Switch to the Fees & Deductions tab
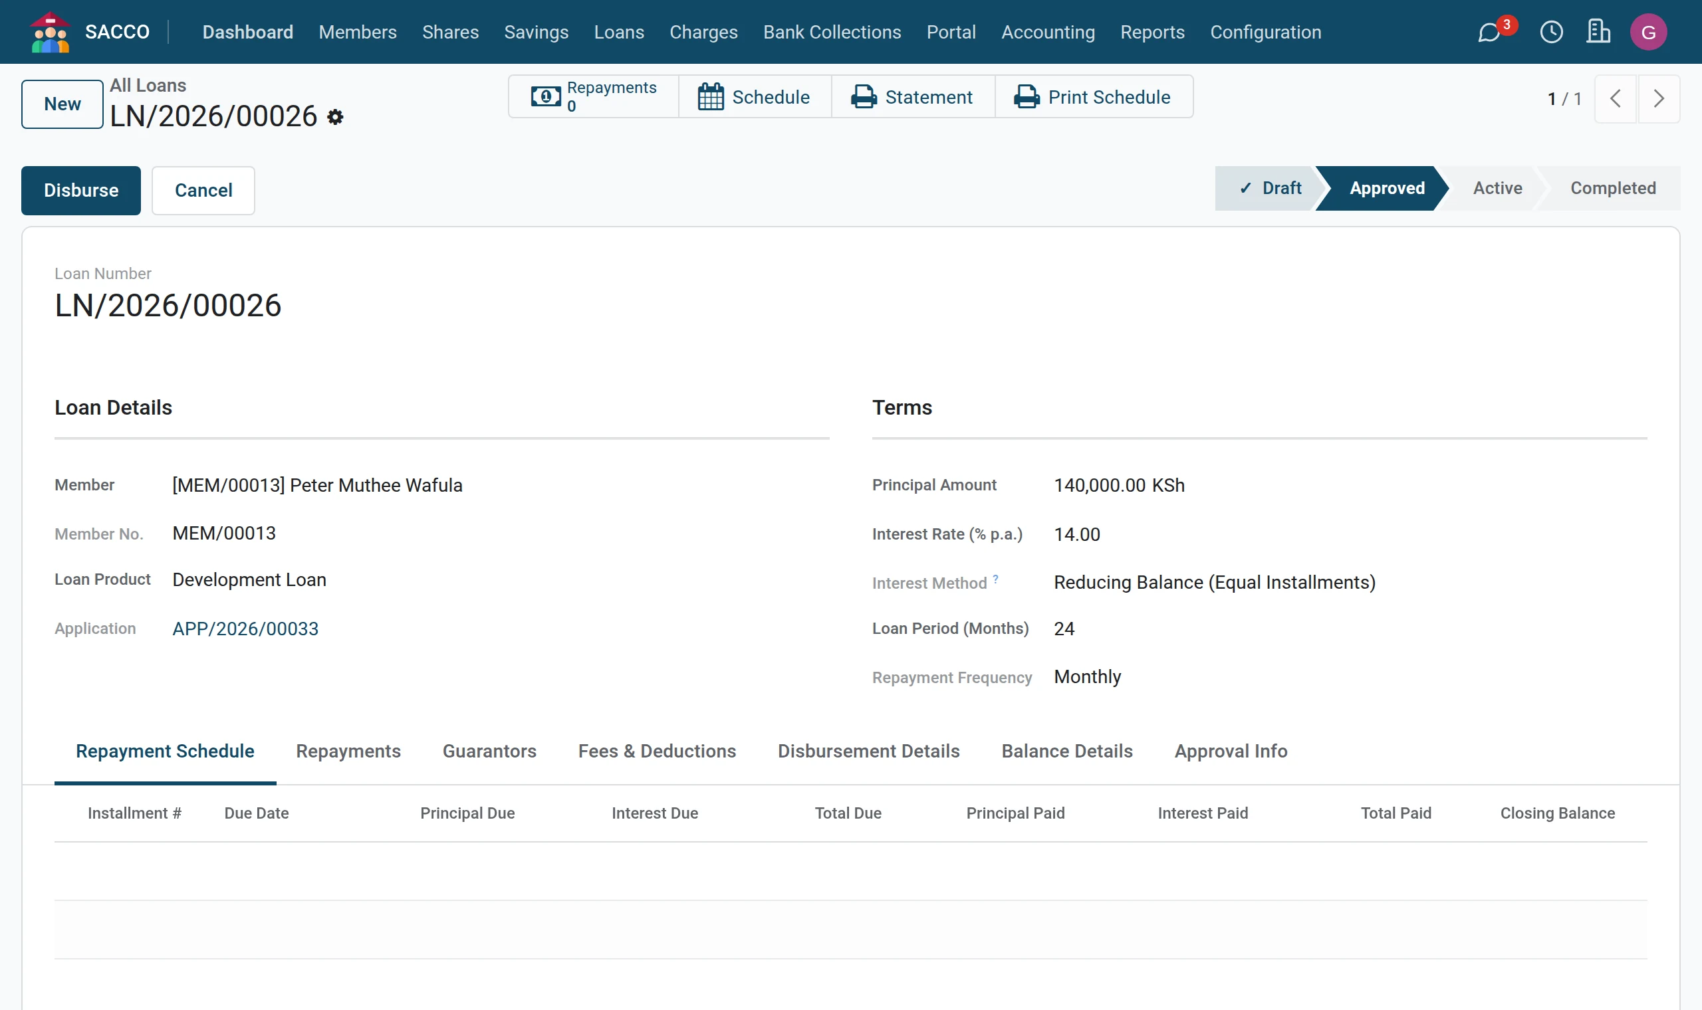 coord(657,751)
